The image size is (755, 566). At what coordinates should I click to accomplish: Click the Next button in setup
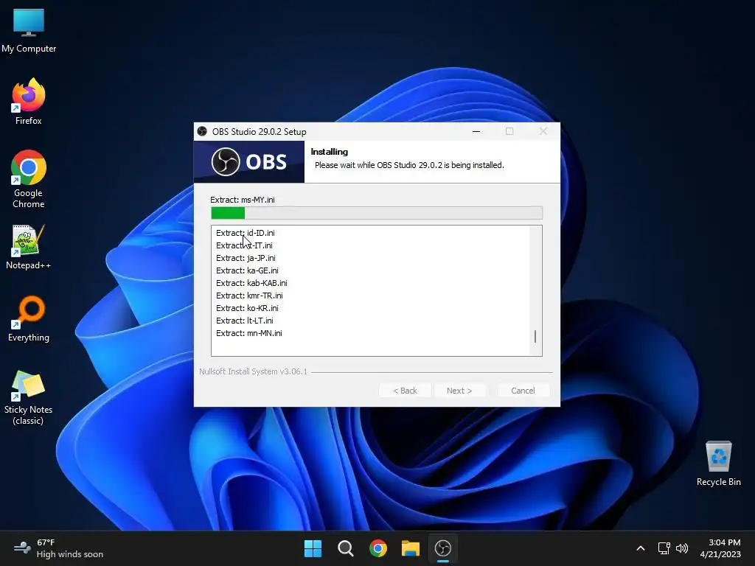(x=459, y=391)
